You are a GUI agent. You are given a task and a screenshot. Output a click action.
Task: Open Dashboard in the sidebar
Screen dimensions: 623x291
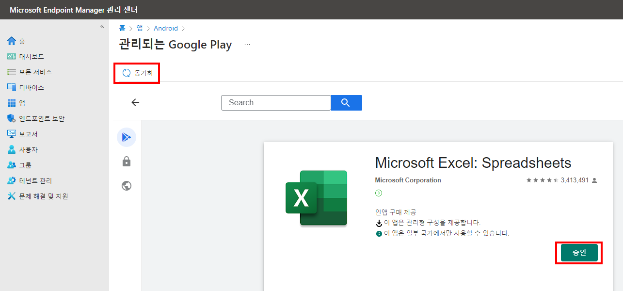click(x=26, y=57)
